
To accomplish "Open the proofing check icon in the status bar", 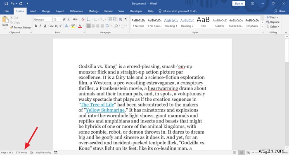I will (x=32, y=153).
